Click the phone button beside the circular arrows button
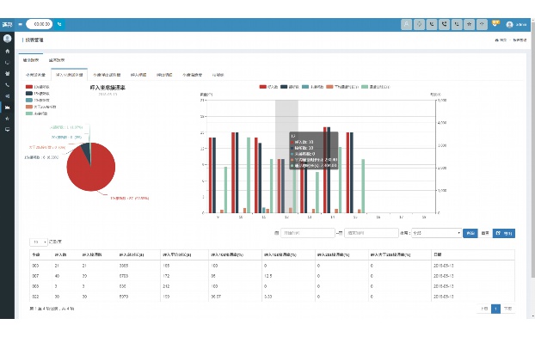 click(x=432, y=24)
